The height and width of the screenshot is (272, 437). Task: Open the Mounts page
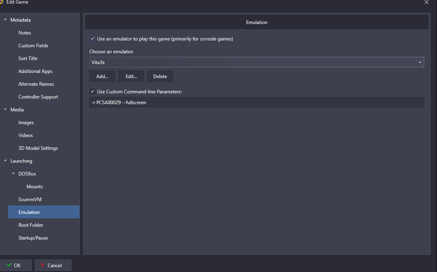[x=35, y=186]
